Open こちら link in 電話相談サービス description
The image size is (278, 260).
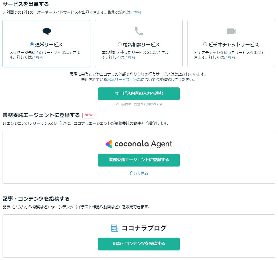coord(130,57)
